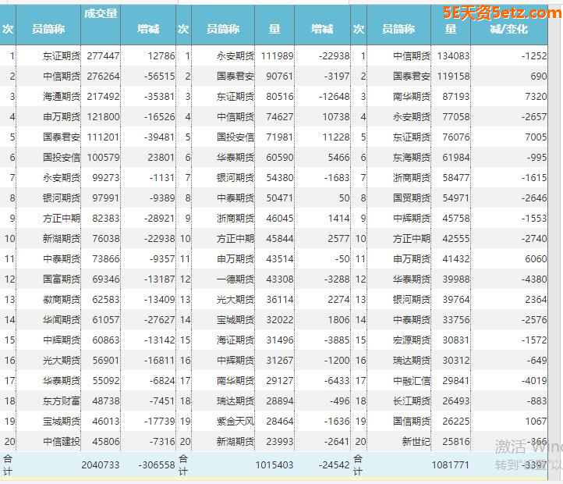Click cell 46045
The image size is (563, 484).
(x=280, y=219)
